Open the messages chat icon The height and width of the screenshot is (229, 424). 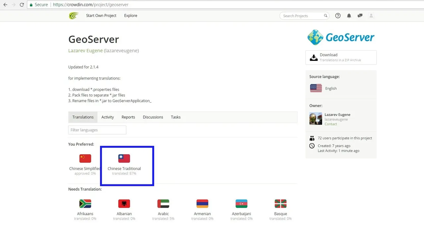point(360,16)
